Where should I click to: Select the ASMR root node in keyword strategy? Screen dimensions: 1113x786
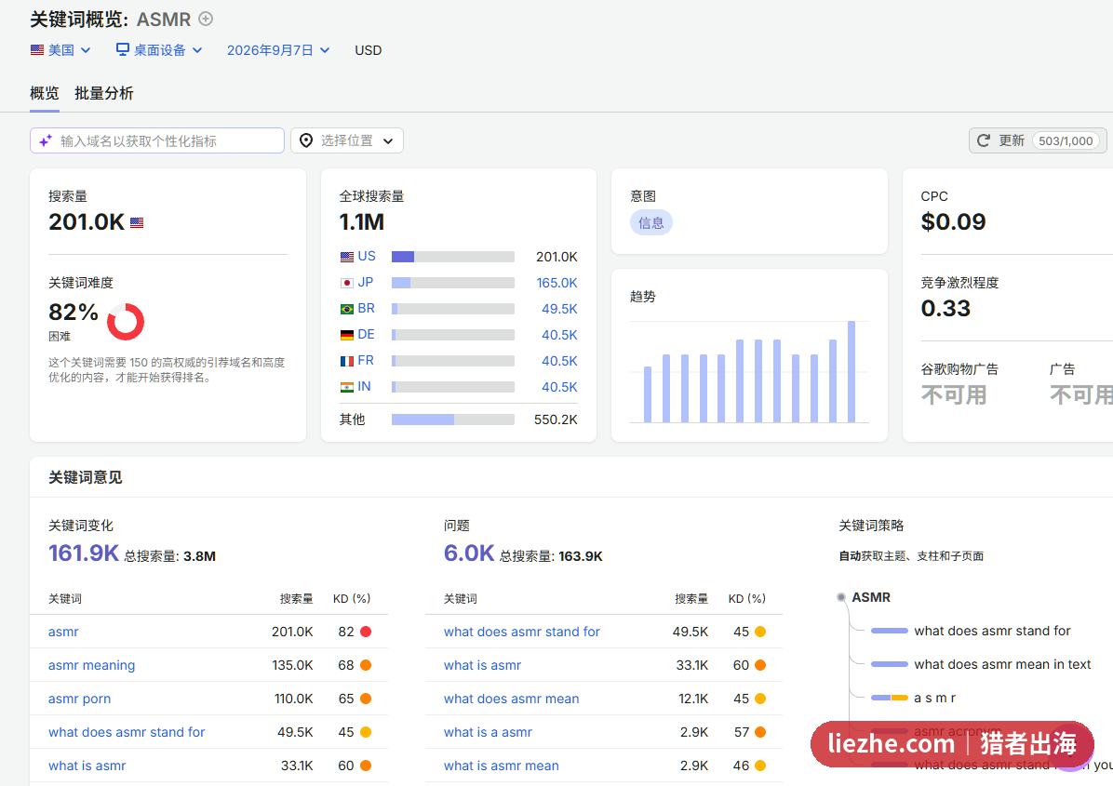point(871,597)
